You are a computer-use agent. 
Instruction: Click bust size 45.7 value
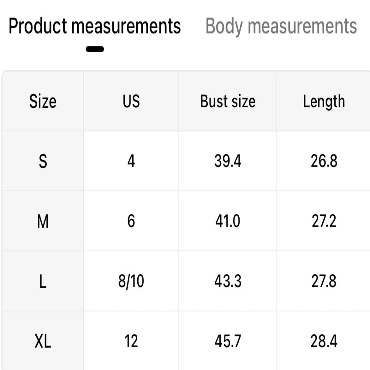228,341
